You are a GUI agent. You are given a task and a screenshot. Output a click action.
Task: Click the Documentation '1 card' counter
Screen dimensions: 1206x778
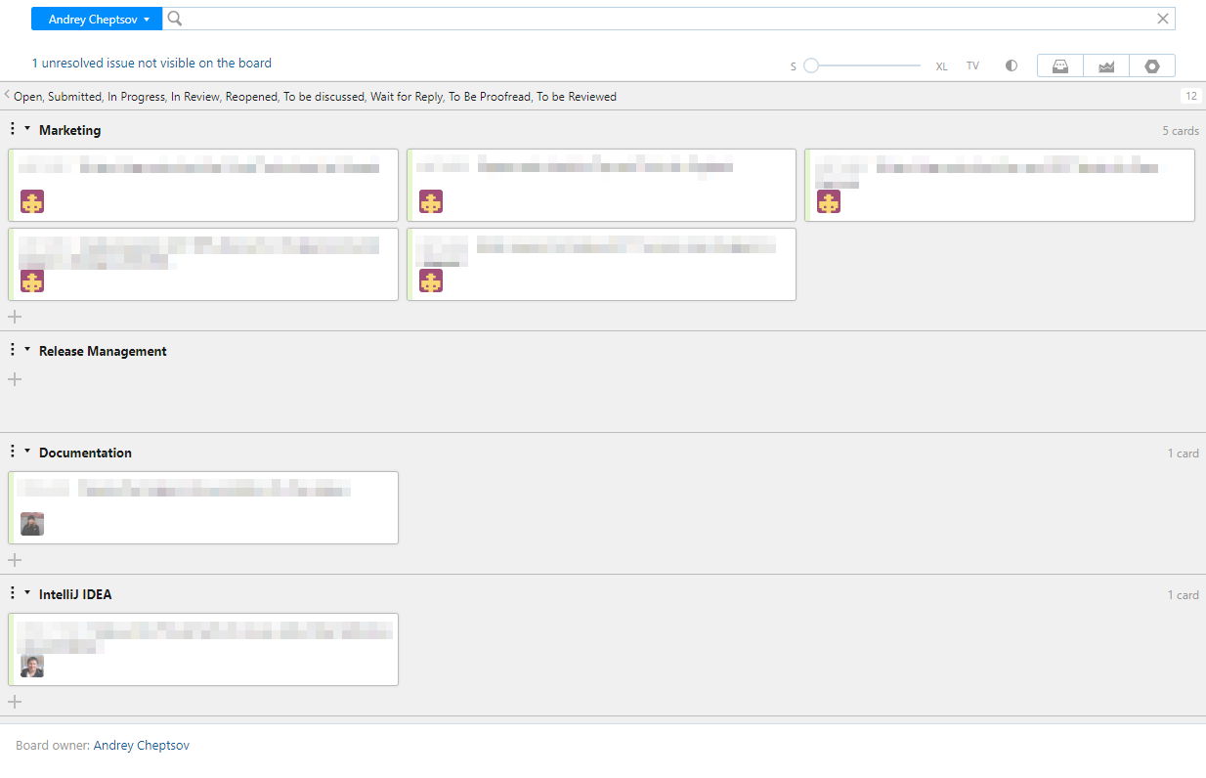(x=1183, y=454)
